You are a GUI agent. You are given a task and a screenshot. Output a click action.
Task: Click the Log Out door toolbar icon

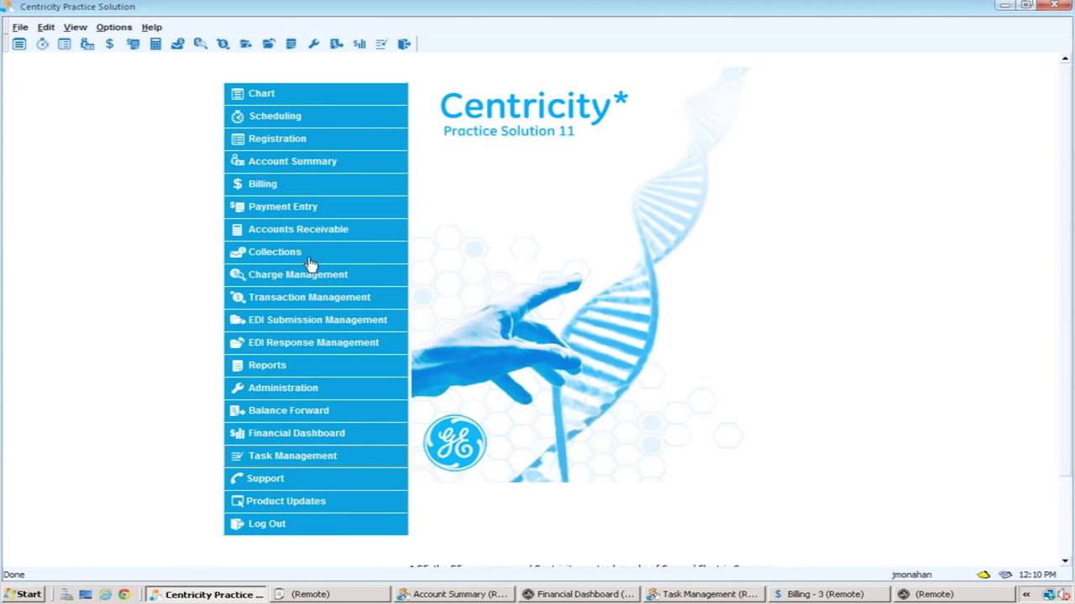click(x=405, y=44)
